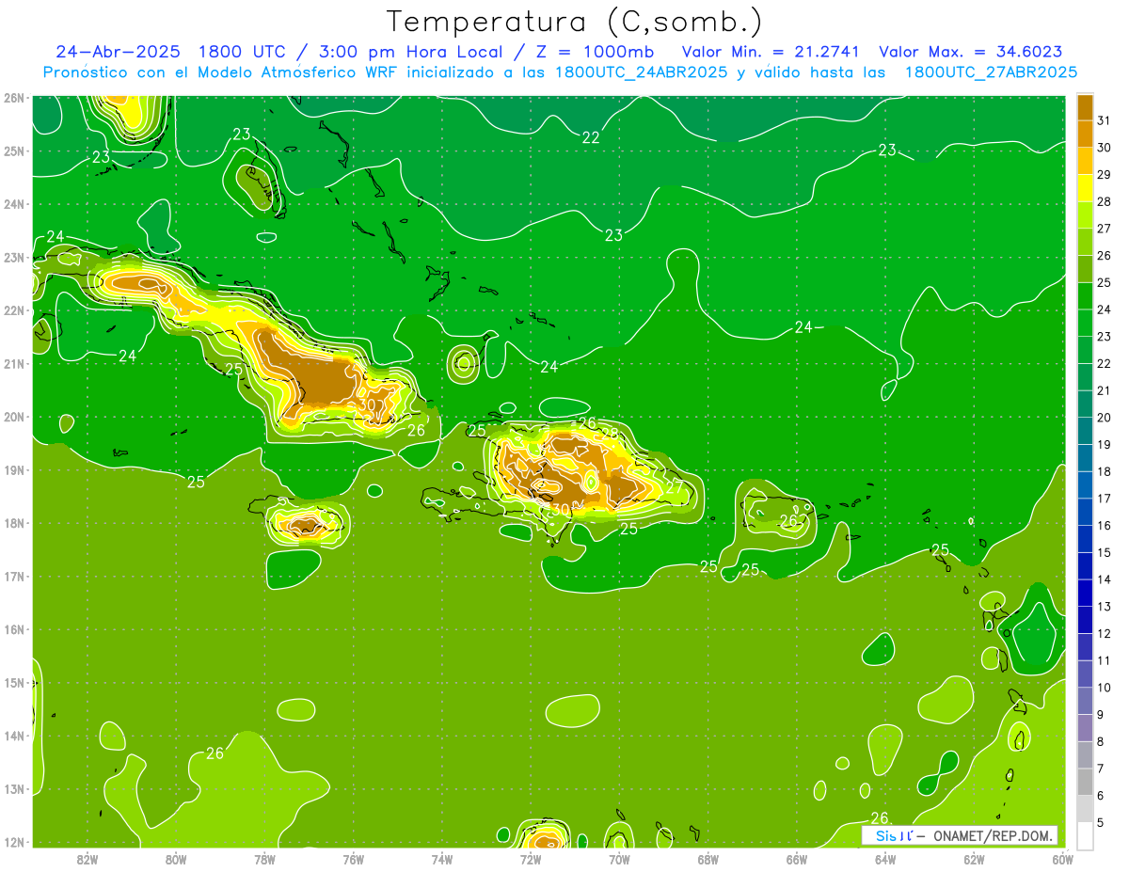
Task: Click colorbar segment between 24 and 25
Action: click(1085, 296)
